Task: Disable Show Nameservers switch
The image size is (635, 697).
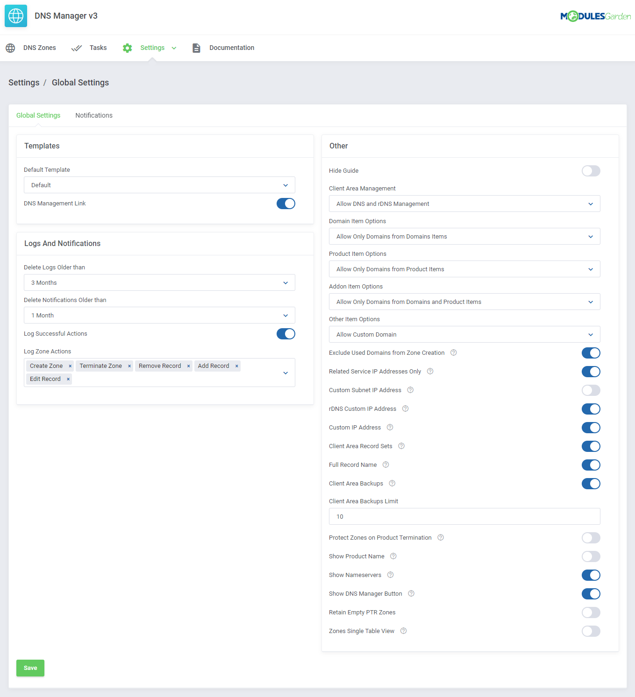Action: (x=591, y=575)
